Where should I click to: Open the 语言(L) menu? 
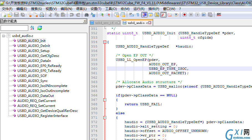click(81, 9)
